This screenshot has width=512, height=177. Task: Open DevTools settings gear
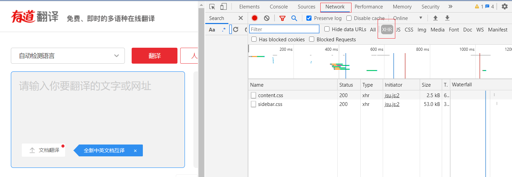(505, 7)
